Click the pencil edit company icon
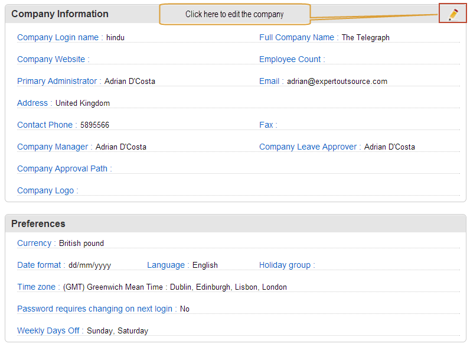Image resolution: width=470 pixels, height=350 pixels. tap(453, 14)
